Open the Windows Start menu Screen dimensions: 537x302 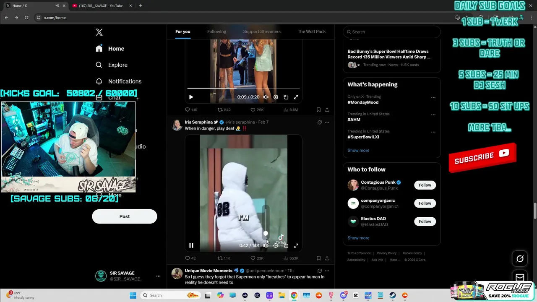point(133,295)
